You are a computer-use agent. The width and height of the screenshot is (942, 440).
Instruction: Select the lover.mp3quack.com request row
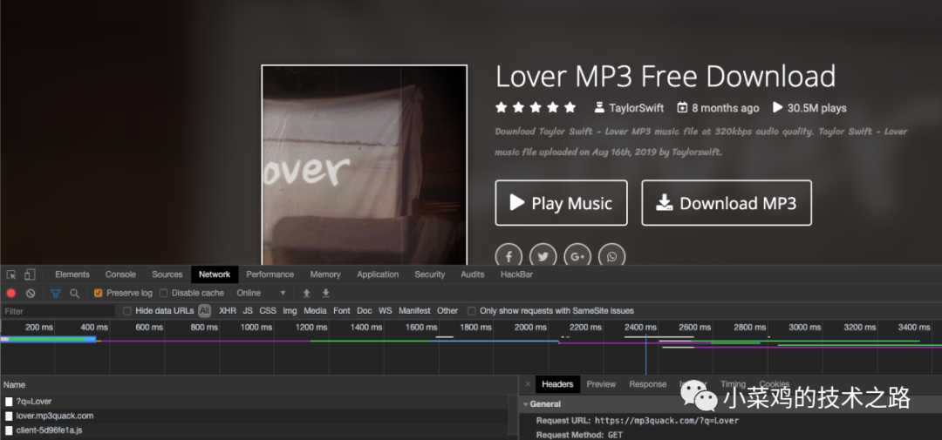pyautogui.click(x=254, y=416)
